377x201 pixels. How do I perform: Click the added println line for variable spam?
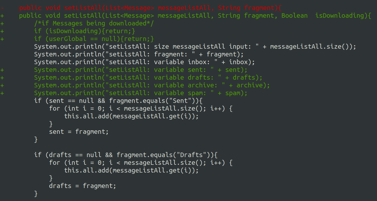(140, 93)
